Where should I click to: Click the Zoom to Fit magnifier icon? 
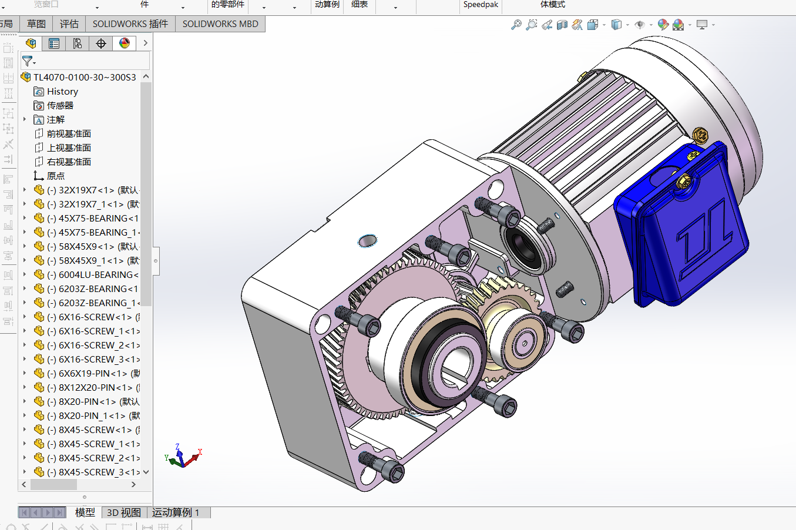click(516, 25)
